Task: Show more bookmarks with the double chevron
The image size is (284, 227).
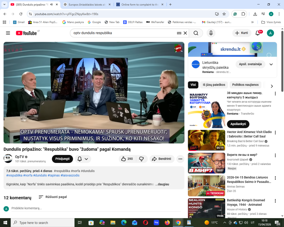Action: point(252,22)
